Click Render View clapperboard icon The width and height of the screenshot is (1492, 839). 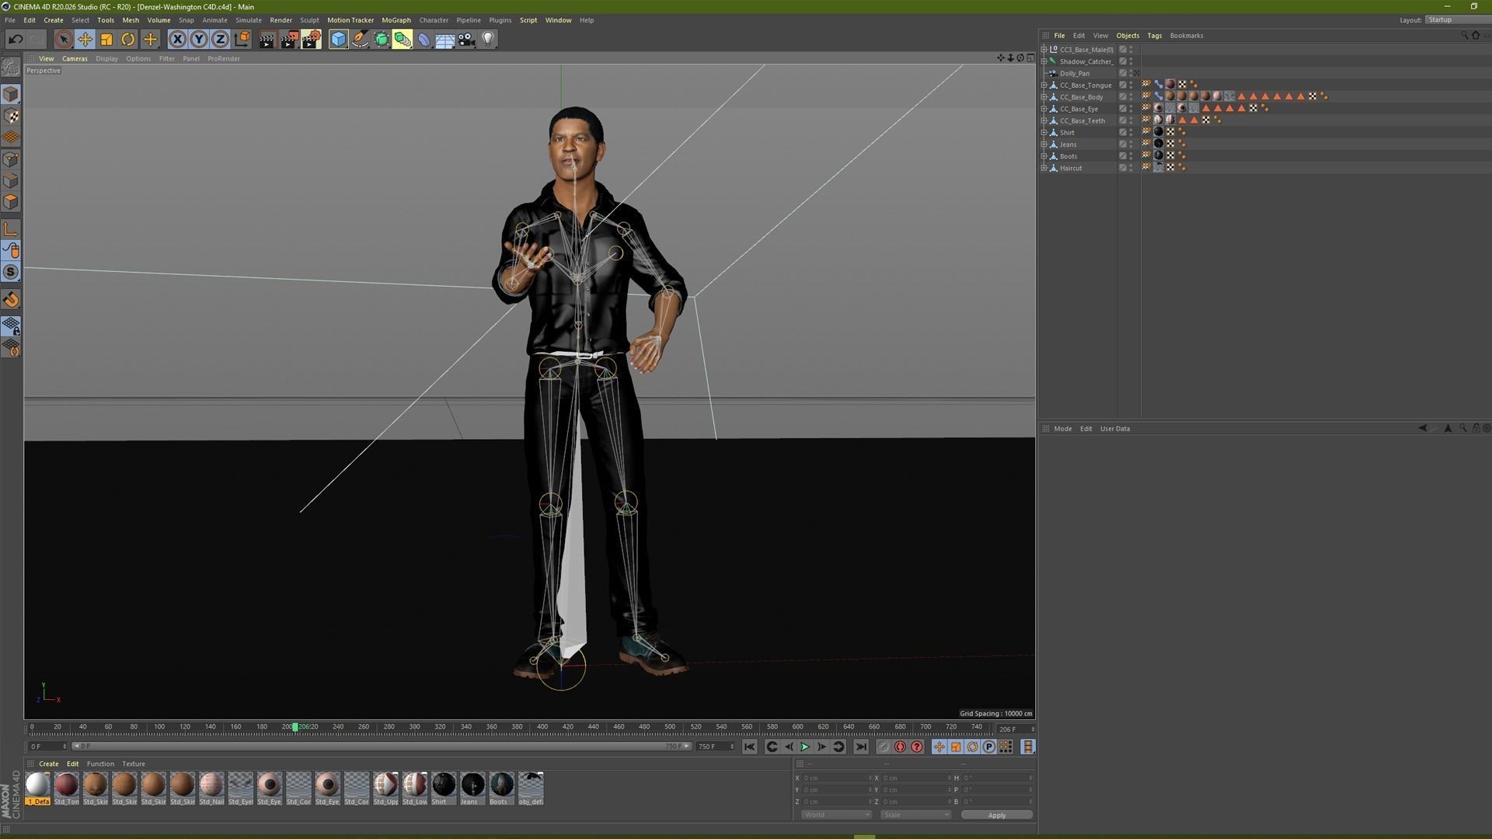pos(267,39)
